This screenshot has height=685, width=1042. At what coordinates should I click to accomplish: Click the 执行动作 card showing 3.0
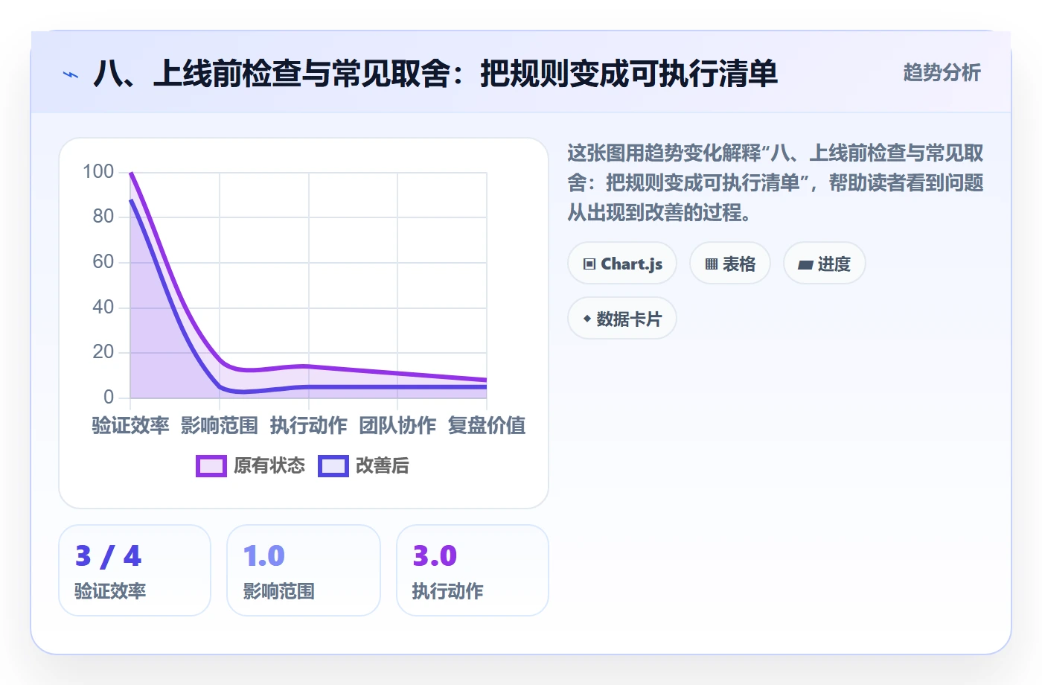coord(473,570)
